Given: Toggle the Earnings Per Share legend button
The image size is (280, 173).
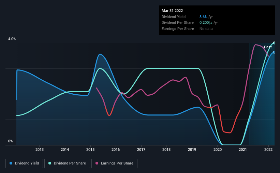Looking at the screenshot, I should pyautogui.click(x=114, y=163).
